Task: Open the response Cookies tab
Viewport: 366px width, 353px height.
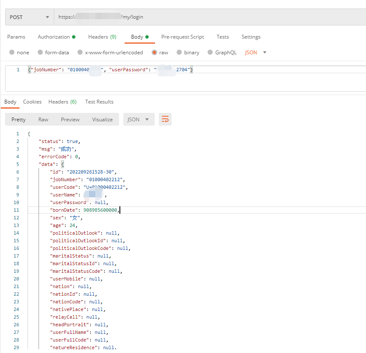Action: (x=32, y=102)
